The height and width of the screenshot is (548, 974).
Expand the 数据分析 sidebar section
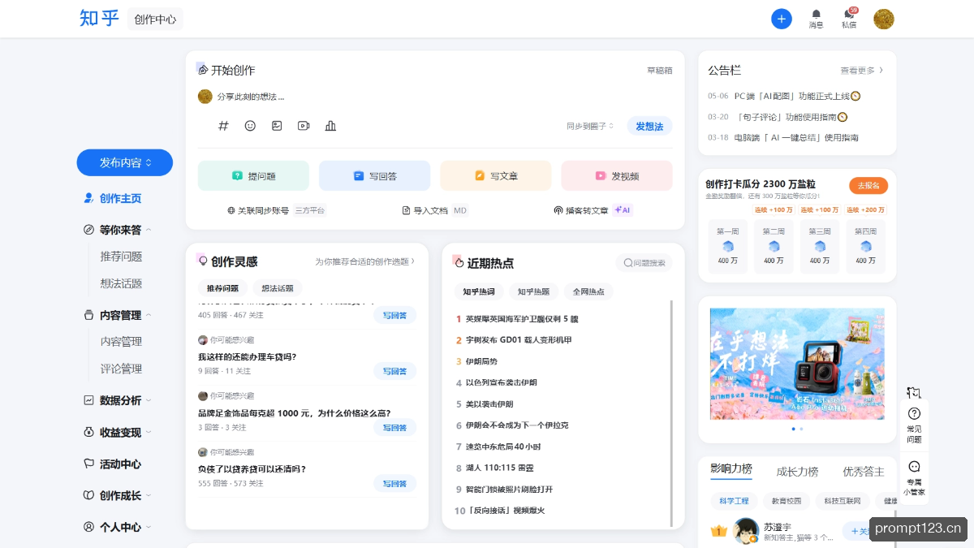point(118,400)
